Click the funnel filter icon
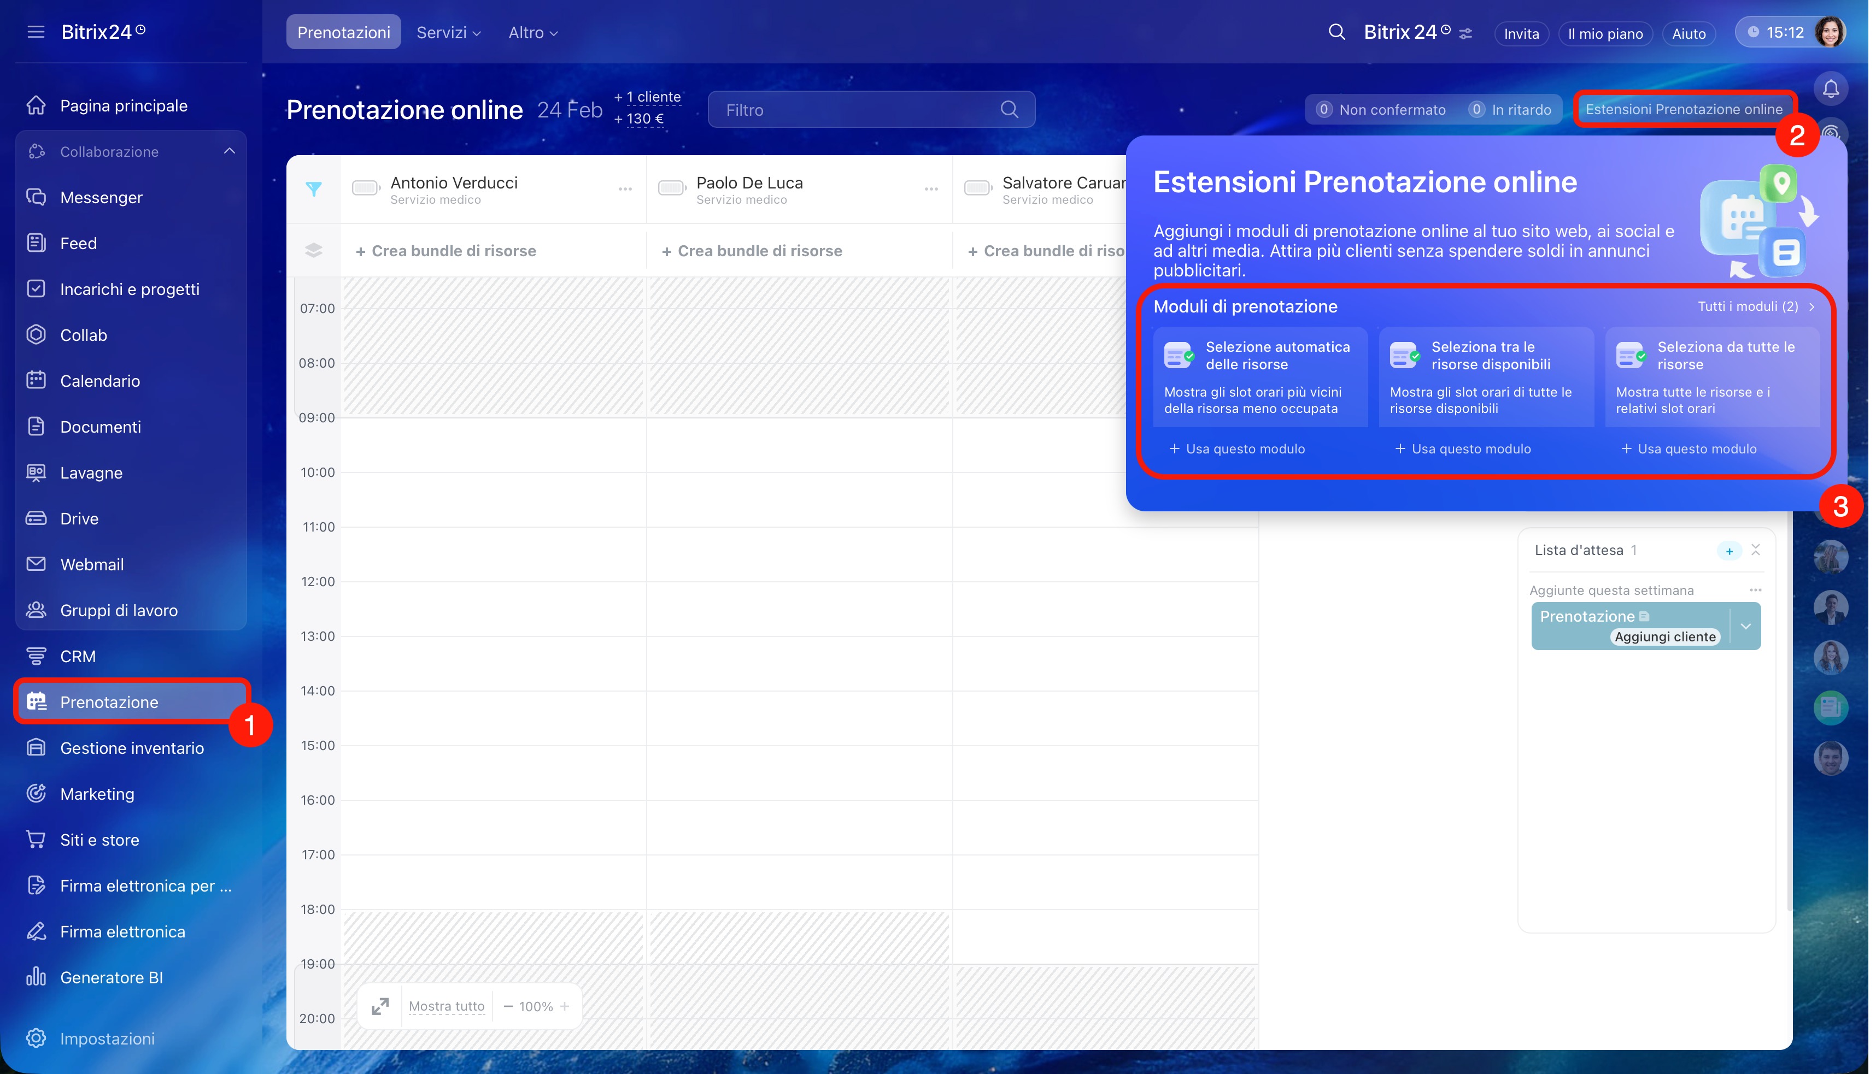This screenshot has height=1074, width=1876. pos(314,190)
